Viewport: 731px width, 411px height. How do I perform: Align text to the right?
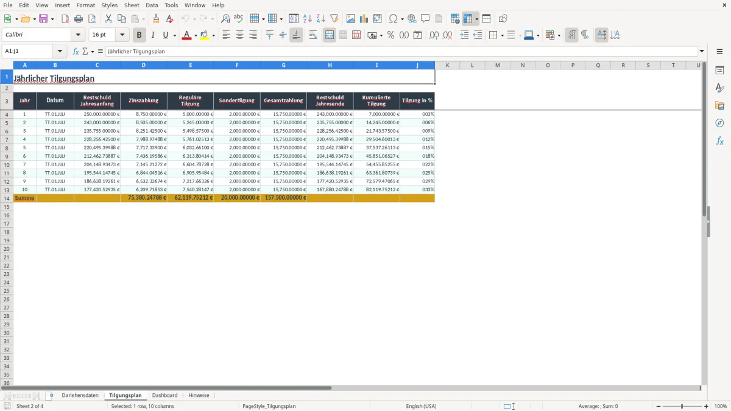(253, 35)
